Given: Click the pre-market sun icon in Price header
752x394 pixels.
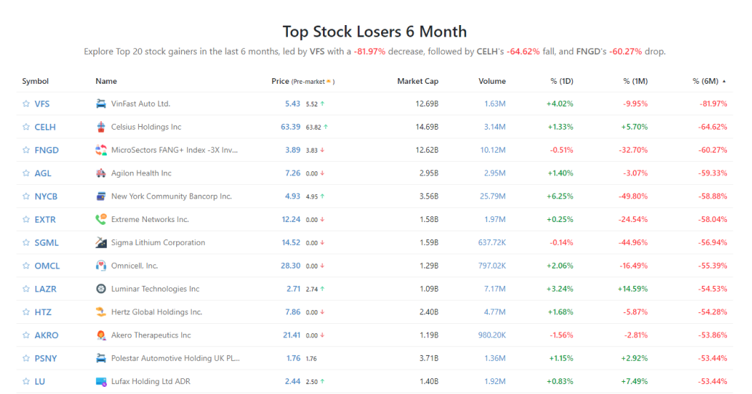Looking at the screenshot, I should click(x=329, y=82).
